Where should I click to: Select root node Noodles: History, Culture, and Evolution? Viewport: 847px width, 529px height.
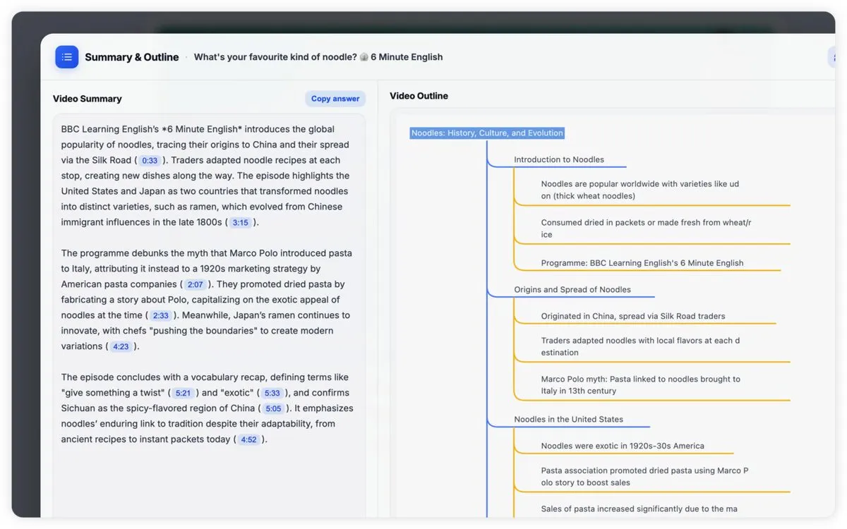click(x=487, y=133)
